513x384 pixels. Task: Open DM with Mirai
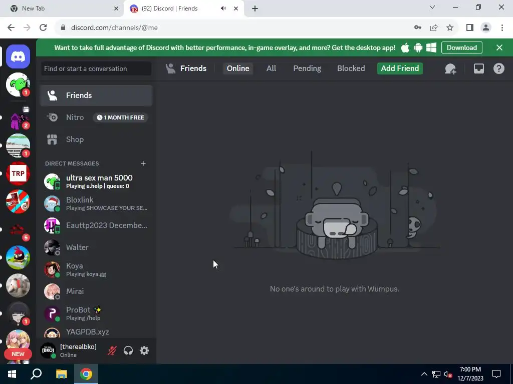point(97,291)
